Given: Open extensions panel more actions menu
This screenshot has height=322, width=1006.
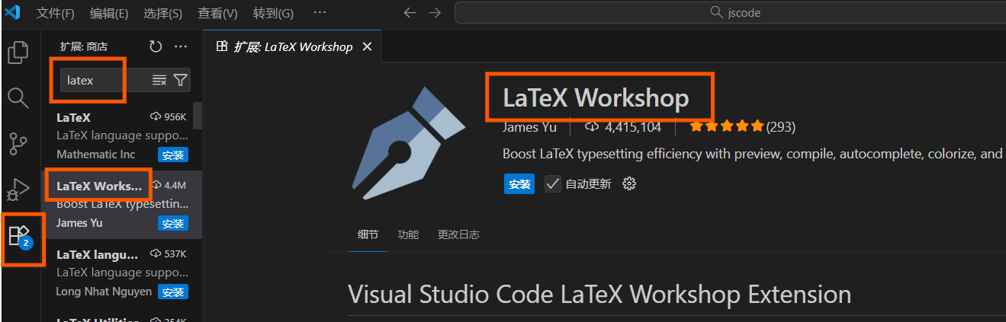Looking at the screenshot, I should point(181,46).
